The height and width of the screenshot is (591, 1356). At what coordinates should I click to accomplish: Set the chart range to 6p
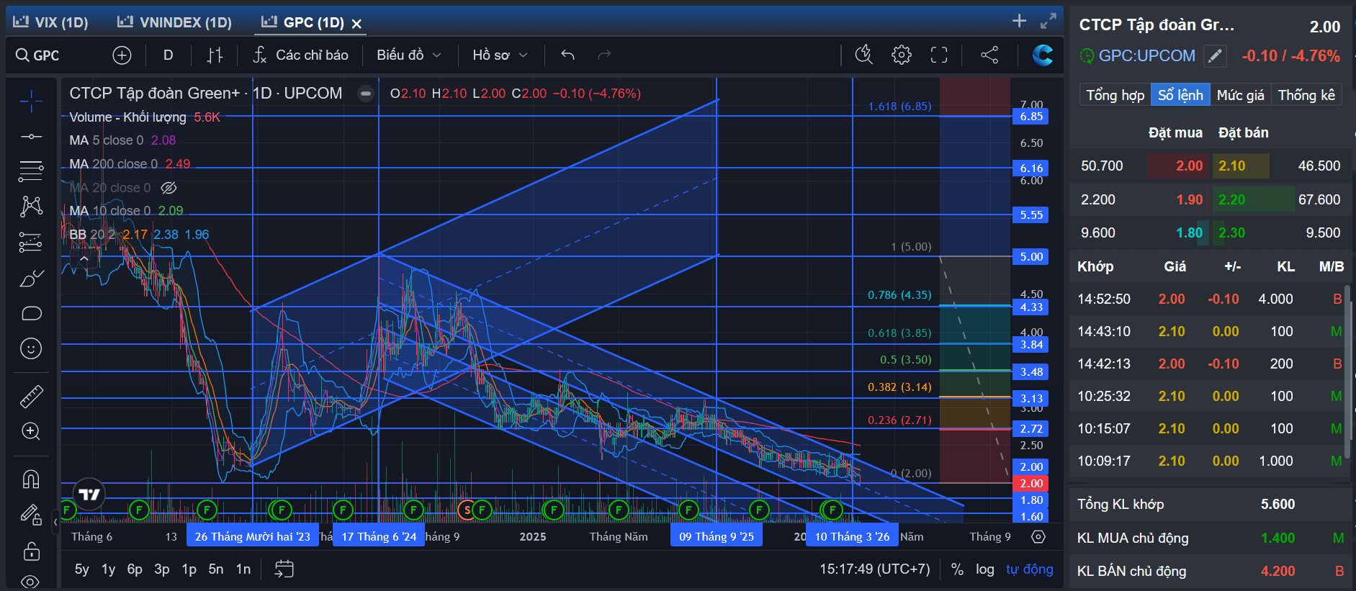(x=135, y=569)
